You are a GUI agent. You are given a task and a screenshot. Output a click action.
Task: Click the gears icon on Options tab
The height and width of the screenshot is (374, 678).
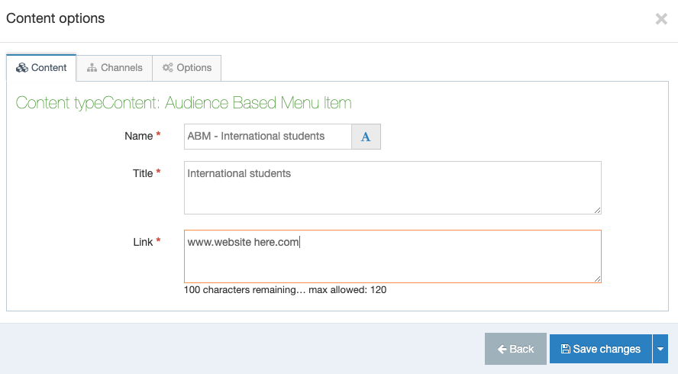(x=167, y=67)
